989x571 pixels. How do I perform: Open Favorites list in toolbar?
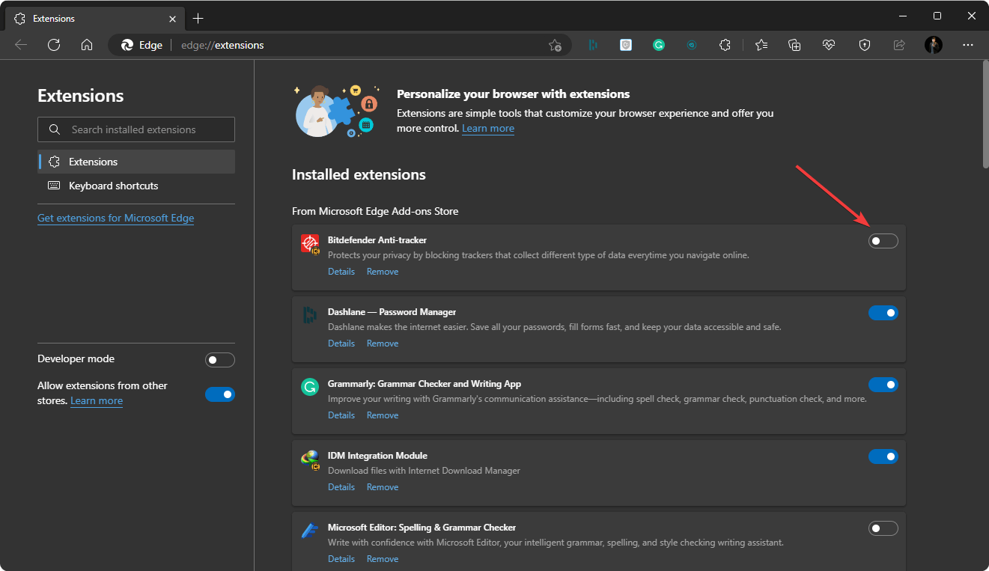pos(761,45)
